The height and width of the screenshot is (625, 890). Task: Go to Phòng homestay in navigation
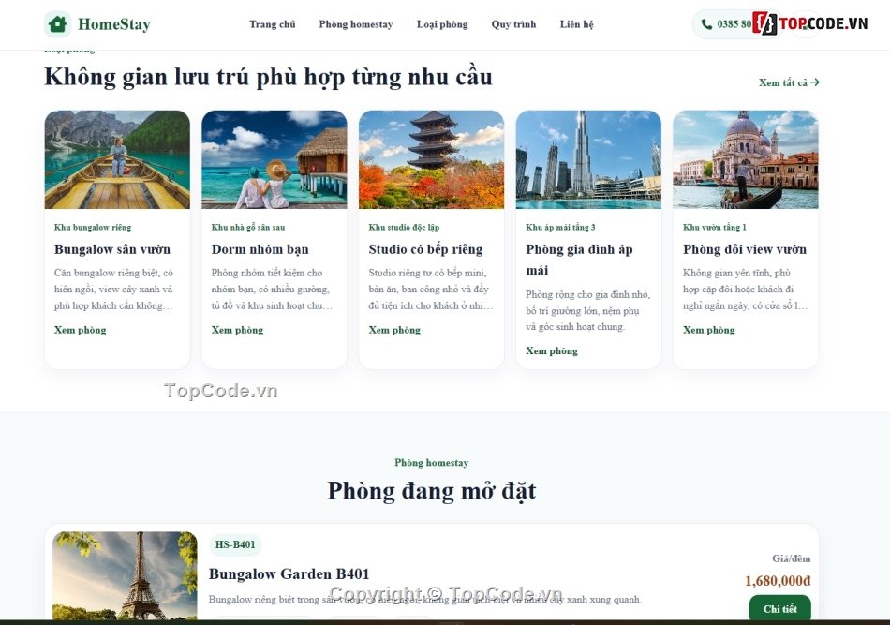coord(356,24)
